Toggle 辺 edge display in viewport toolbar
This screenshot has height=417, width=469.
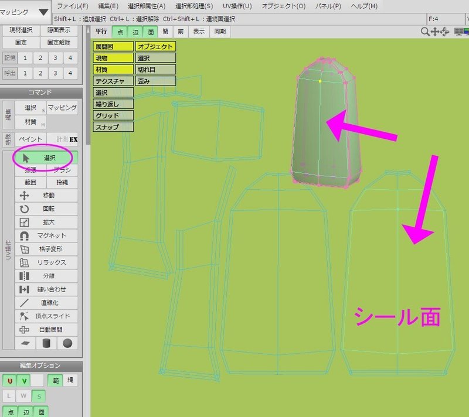(135, 32)
